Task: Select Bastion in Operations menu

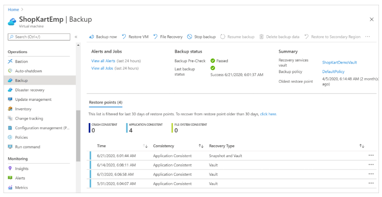Action: tap(21, 61)
